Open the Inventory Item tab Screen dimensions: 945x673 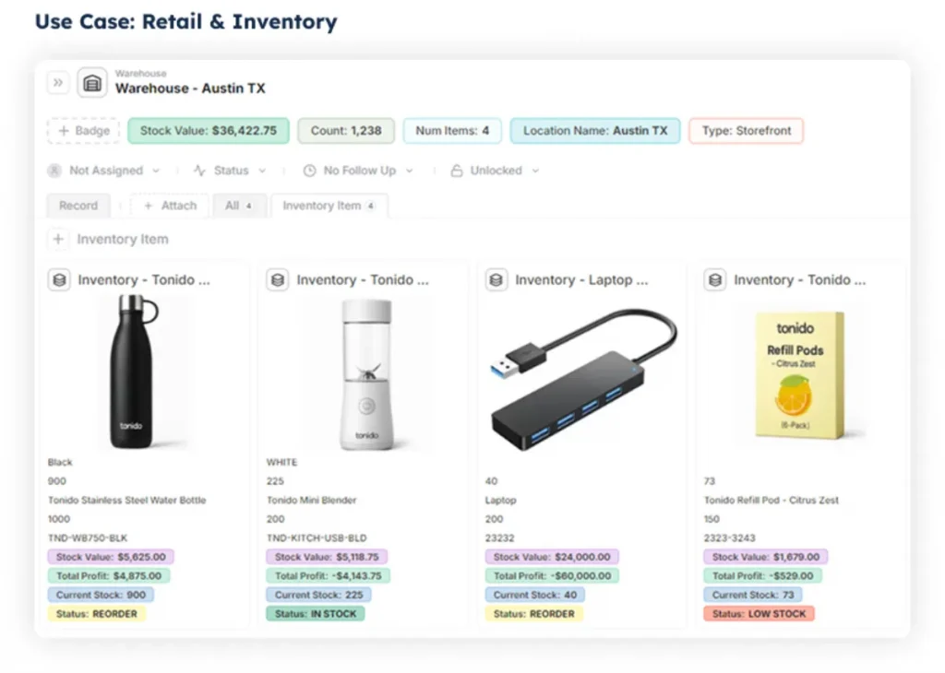click(329, 206)
